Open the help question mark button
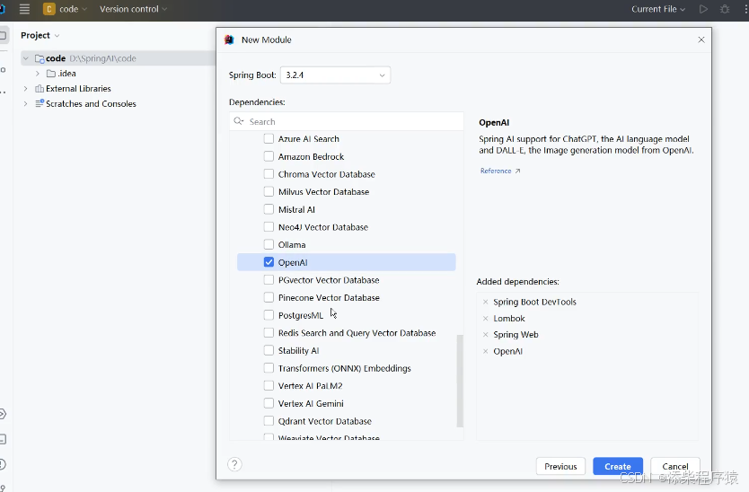This screenshot has height=492, width=749. click(234, 464)
